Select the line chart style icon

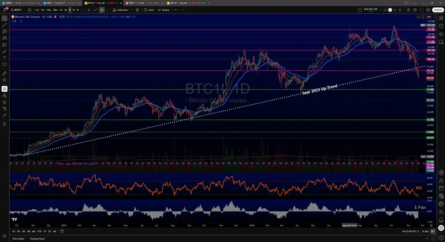pos(95,10)
